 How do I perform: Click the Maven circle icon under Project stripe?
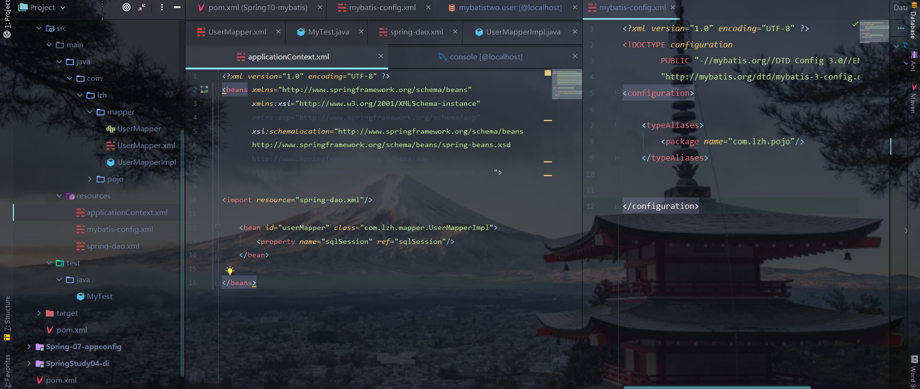(x=7, y=34)
